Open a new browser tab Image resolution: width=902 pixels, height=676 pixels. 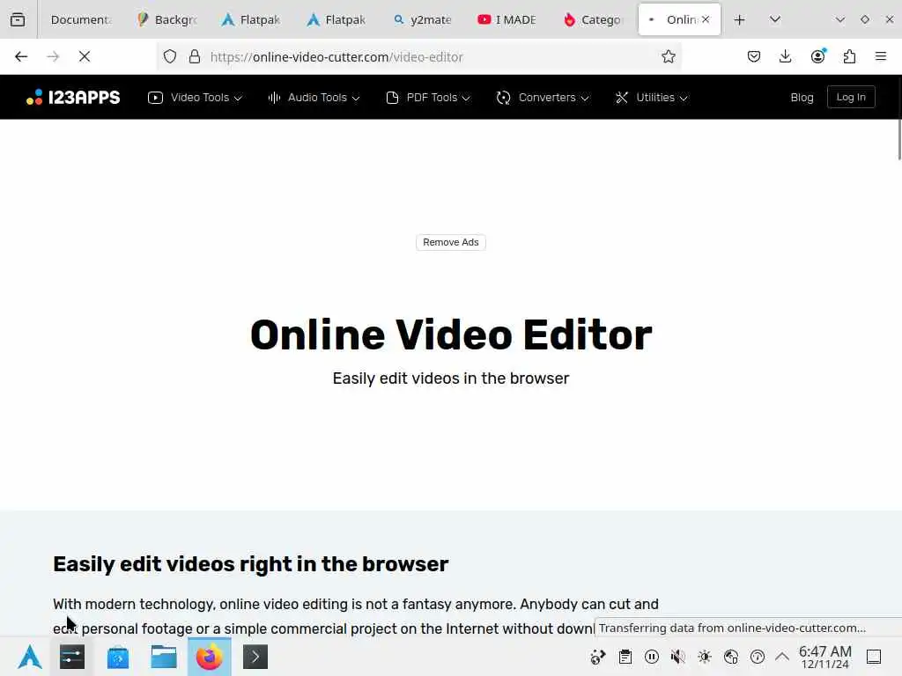[x=740, y=19]
